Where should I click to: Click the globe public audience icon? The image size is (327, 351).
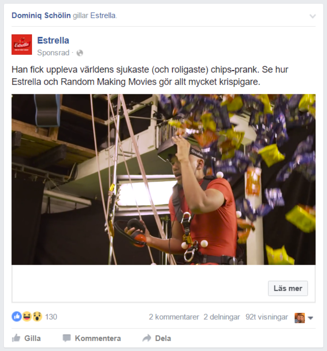pos(80,53)
